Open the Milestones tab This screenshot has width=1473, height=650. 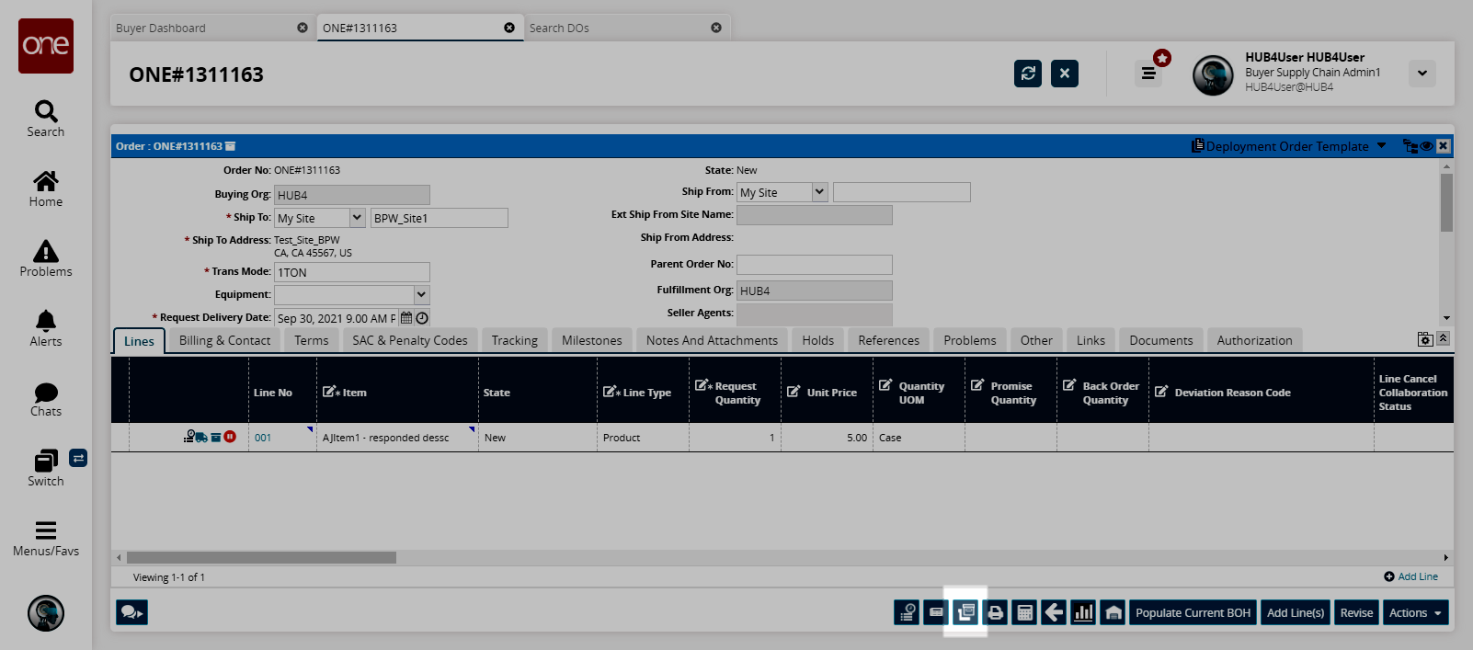coord(591,340)
